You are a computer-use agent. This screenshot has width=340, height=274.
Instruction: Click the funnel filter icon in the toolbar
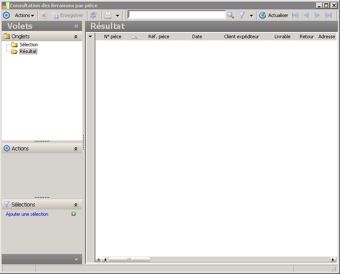click(x=242, y=15)
